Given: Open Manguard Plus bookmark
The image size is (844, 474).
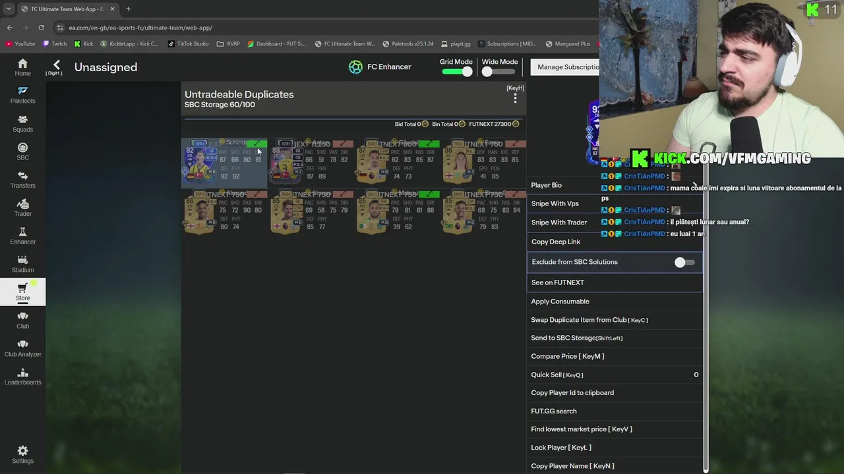Looking at the screenshot, I should pos(568,44).
